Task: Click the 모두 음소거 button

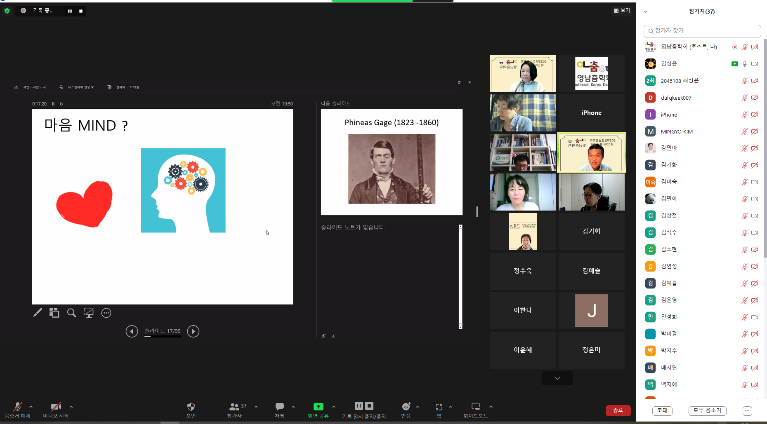Action: (x=707, y=410)
